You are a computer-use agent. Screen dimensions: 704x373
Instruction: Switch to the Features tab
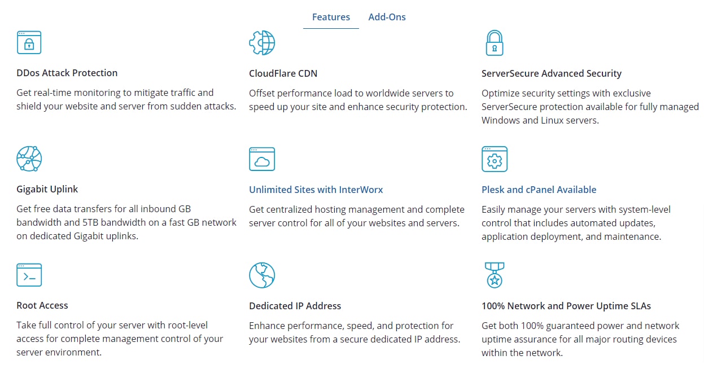[x=331, y=17]
